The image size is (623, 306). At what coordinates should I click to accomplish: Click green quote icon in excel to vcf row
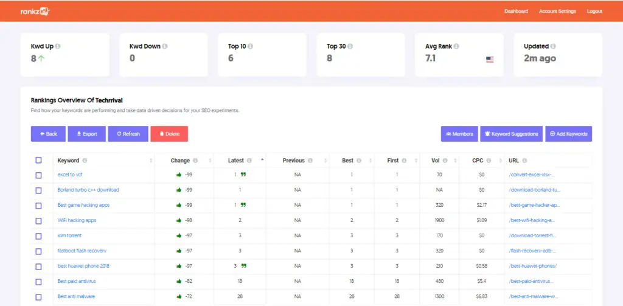243,174
